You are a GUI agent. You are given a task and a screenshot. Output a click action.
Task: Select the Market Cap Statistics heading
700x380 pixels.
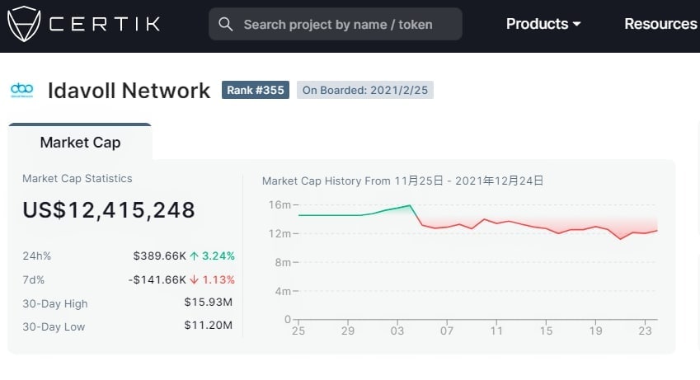tap(78, 178)
